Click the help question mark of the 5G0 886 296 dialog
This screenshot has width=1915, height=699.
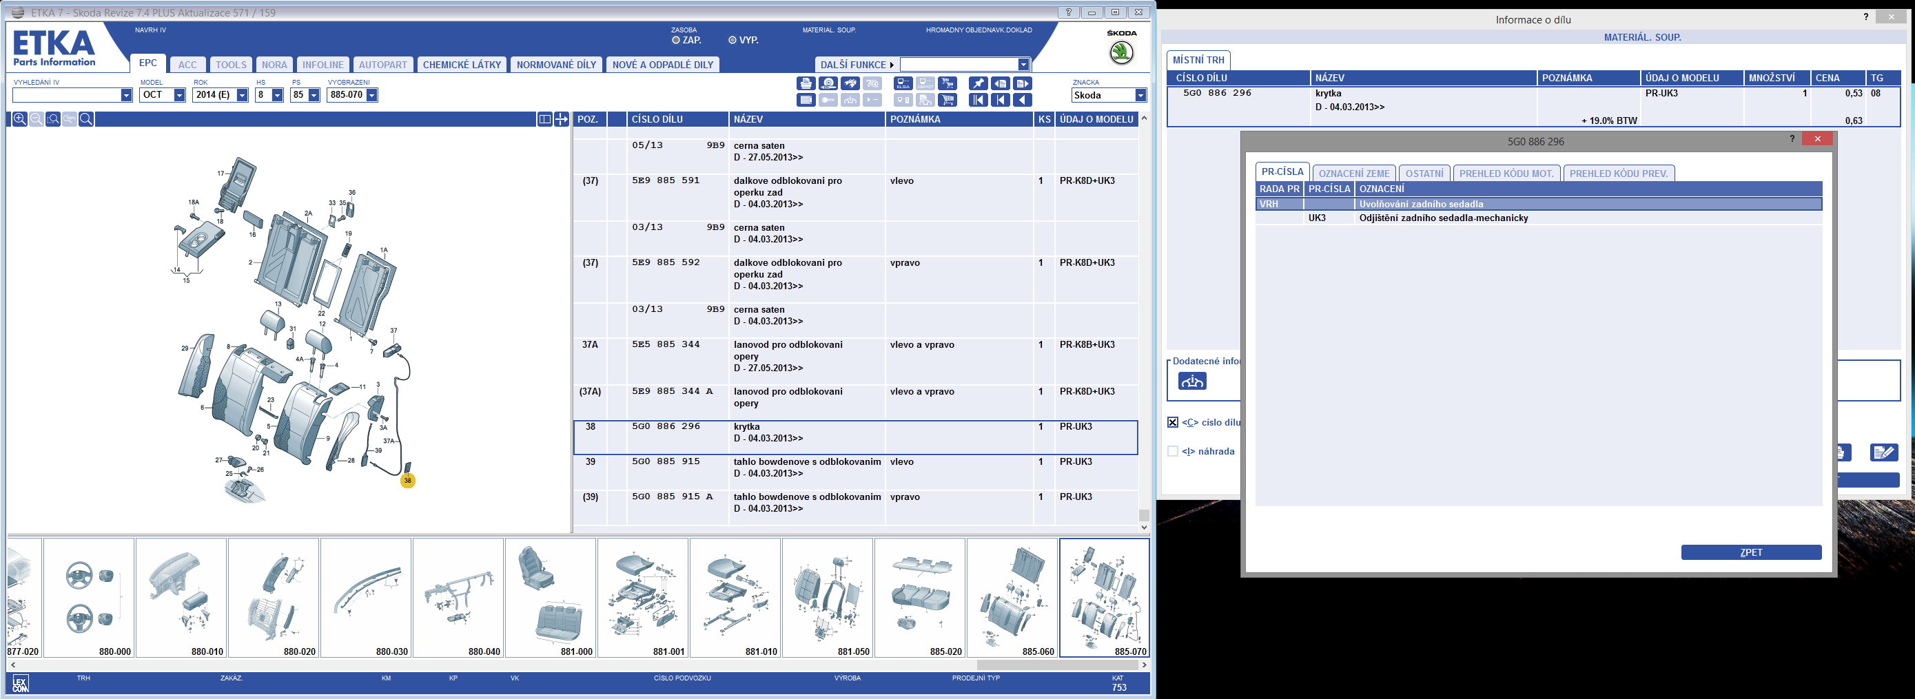1792,138
